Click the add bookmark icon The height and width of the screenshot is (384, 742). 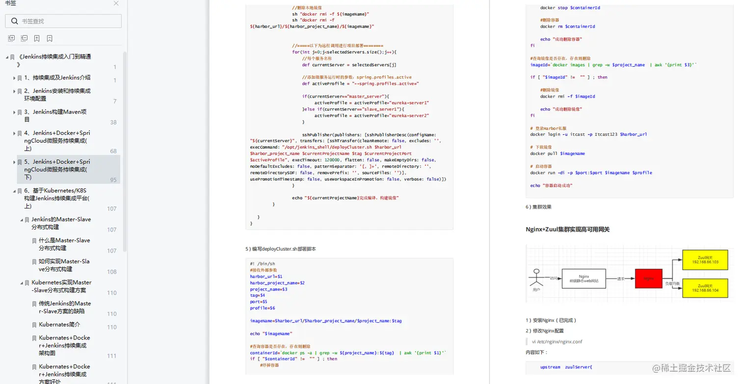37,38
